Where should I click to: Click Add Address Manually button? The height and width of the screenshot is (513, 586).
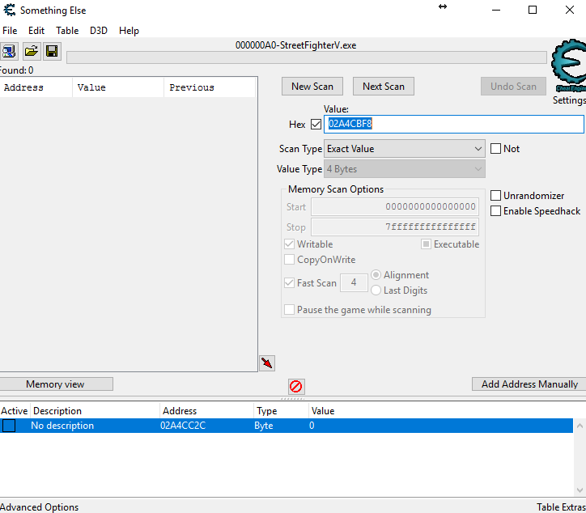click(529, 384)
